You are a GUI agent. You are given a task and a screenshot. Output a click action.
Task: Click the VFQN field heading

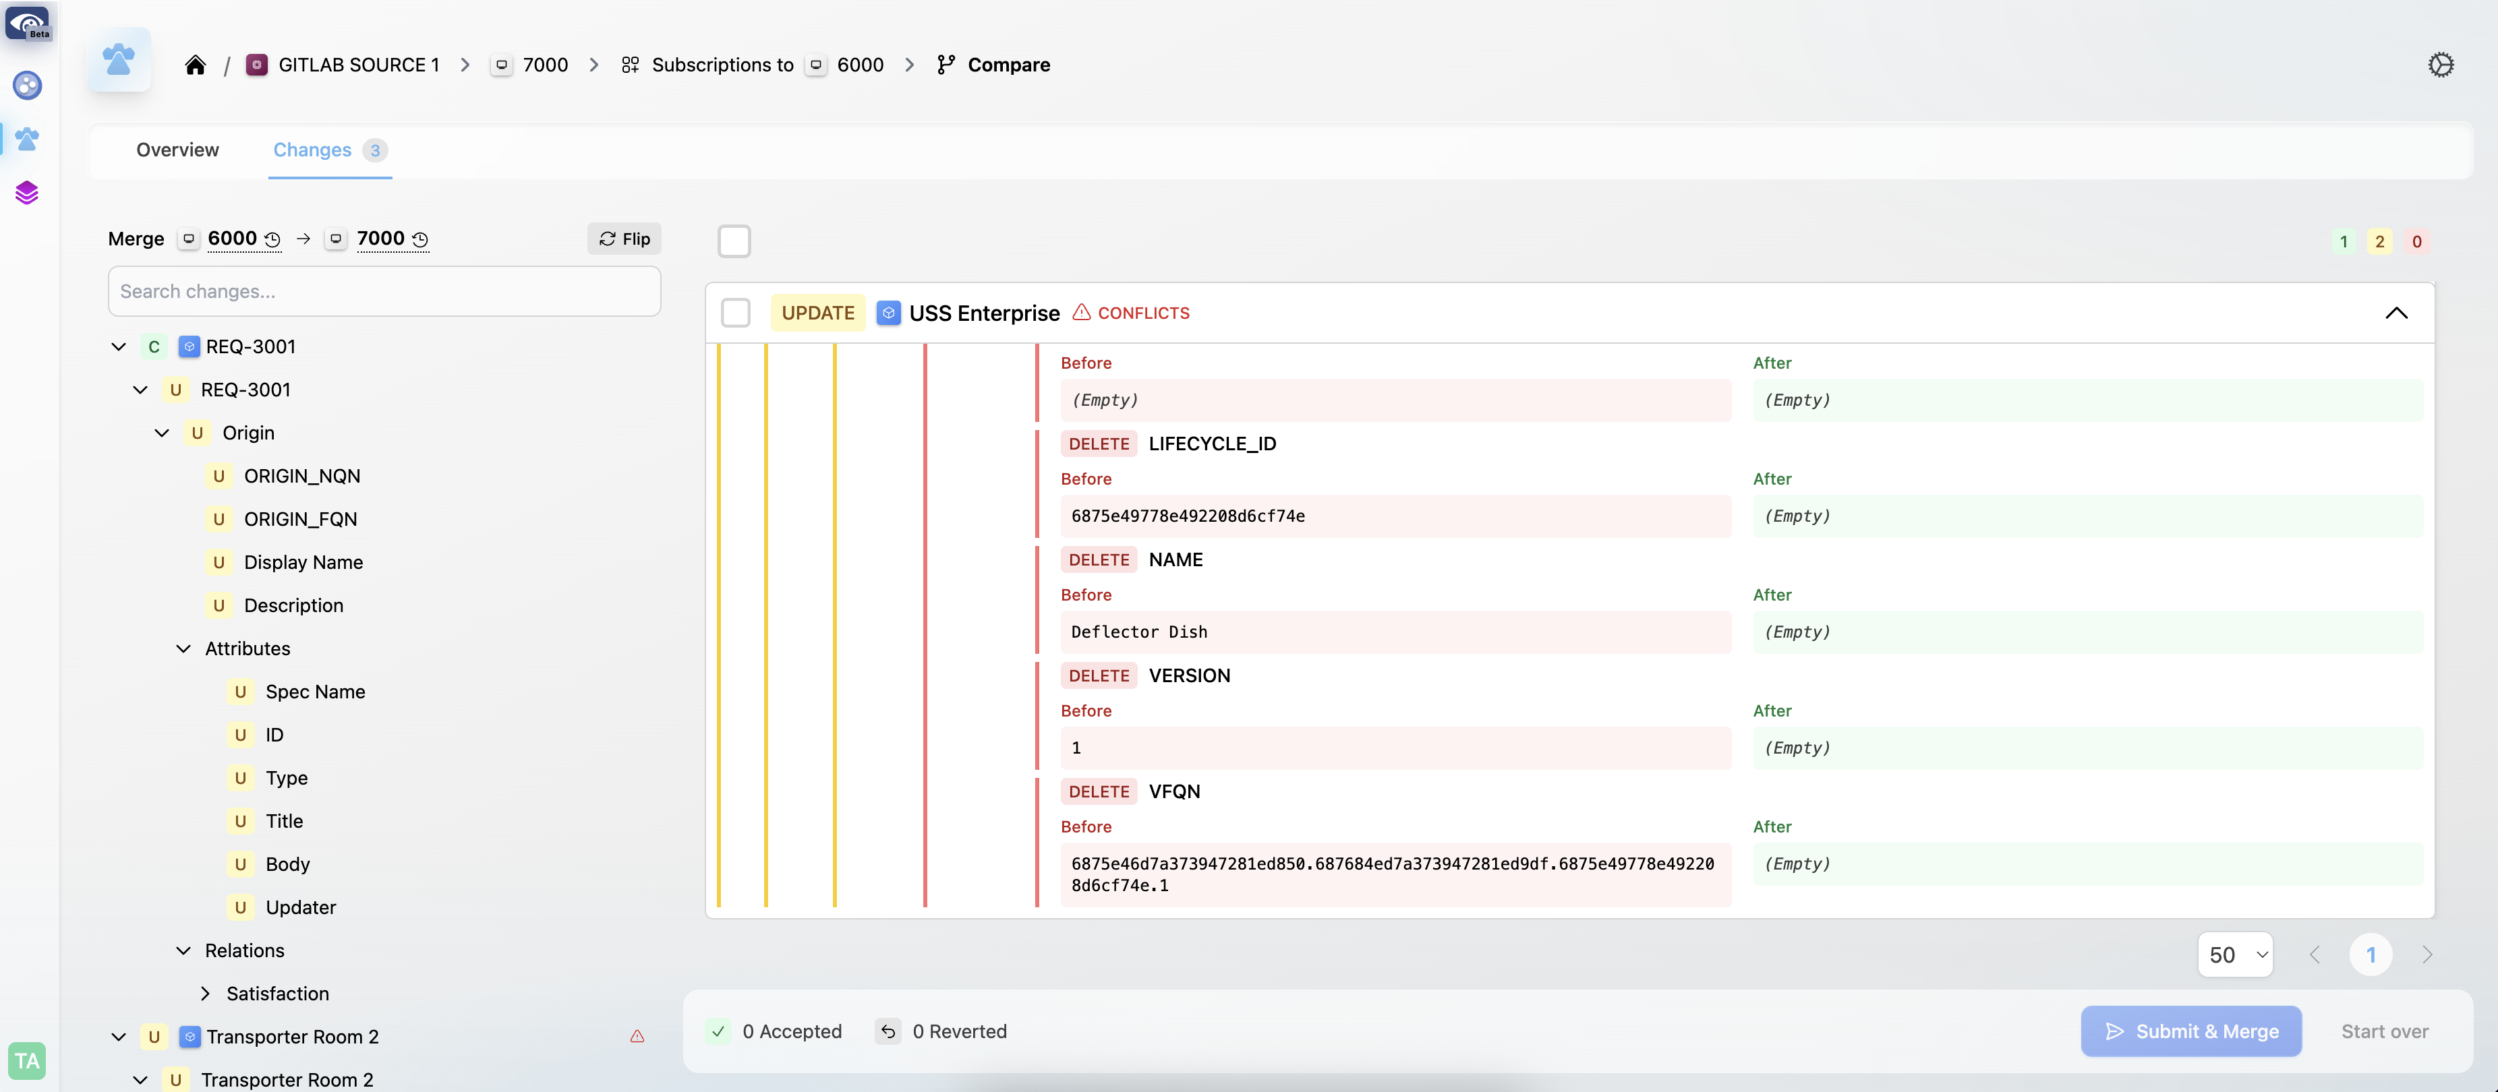click(x=1174, y=793)
